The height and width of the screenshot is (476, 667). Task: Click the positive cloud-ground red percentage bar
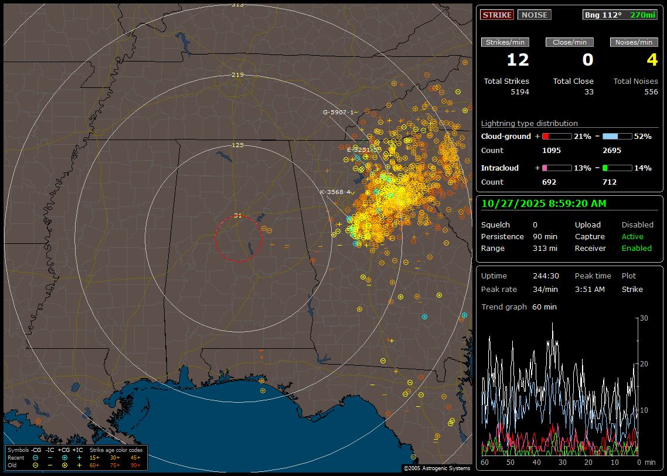point(556,136)
